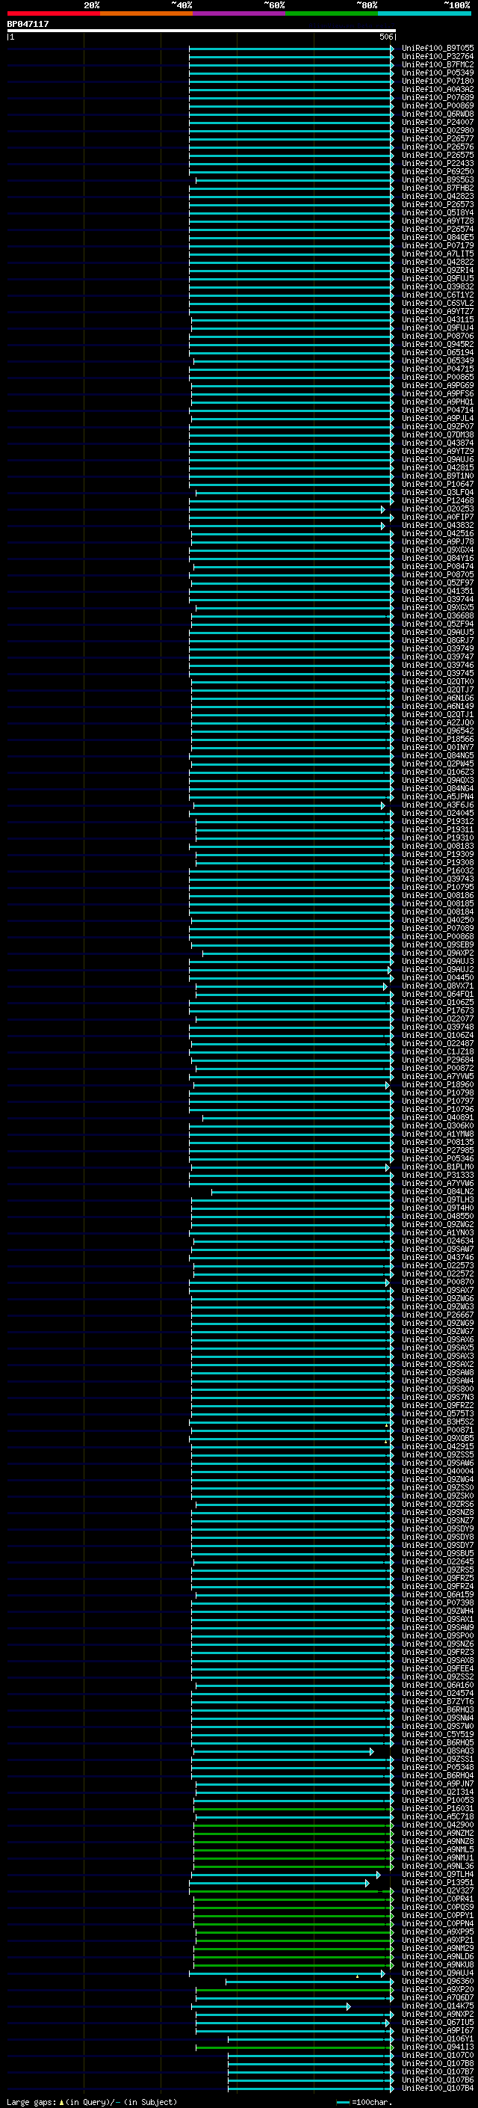Select hit label UniRef100_P08706

(x=438, y=337)
